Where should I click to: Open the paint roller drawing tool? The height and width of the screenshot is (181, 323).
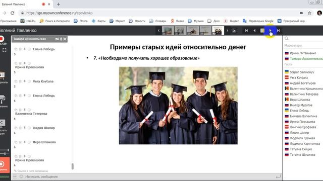point(2,100)
